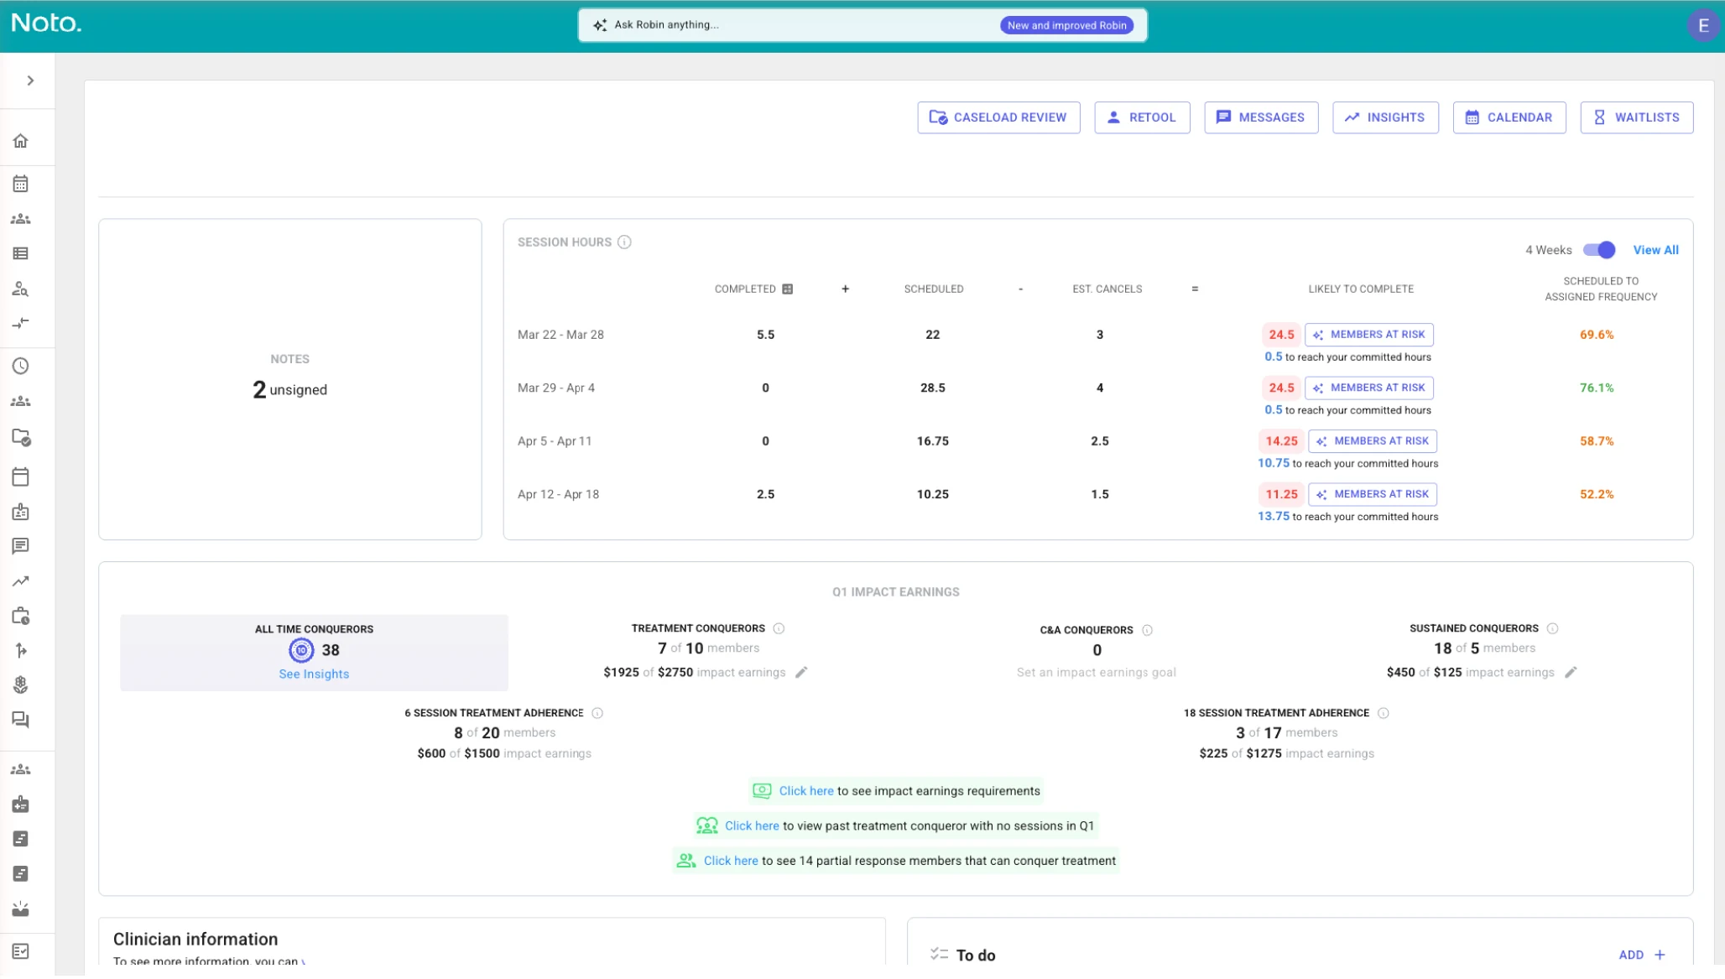
Task: Open the ID badge icon in sidebar
Action: [21, 512]
